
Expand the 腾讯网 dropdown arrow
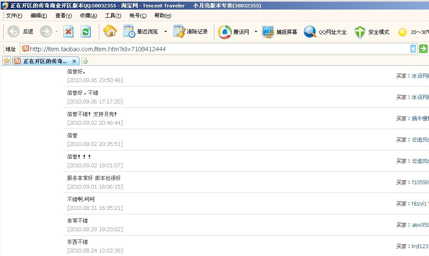(x=256, y=32)
